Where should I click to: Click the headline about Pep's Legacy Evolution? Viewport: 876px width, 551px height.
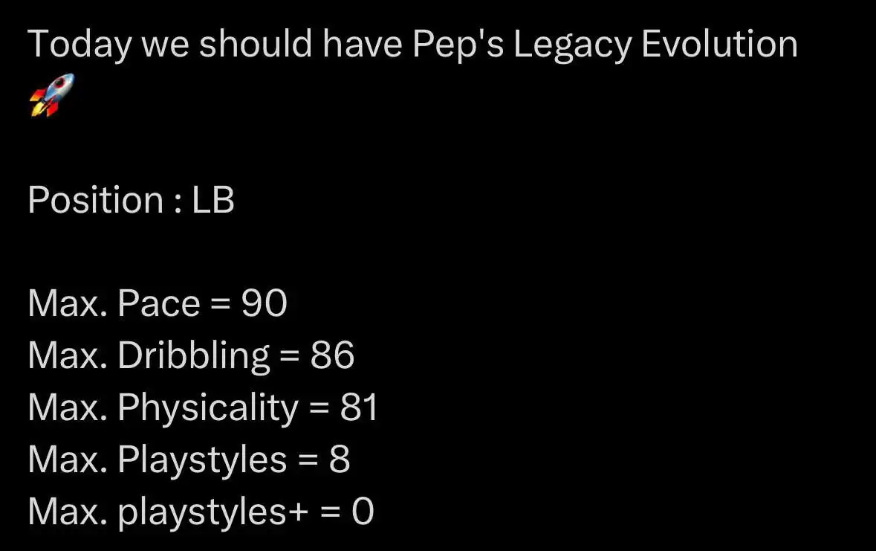pyautogui.click(x=412, y=45)
